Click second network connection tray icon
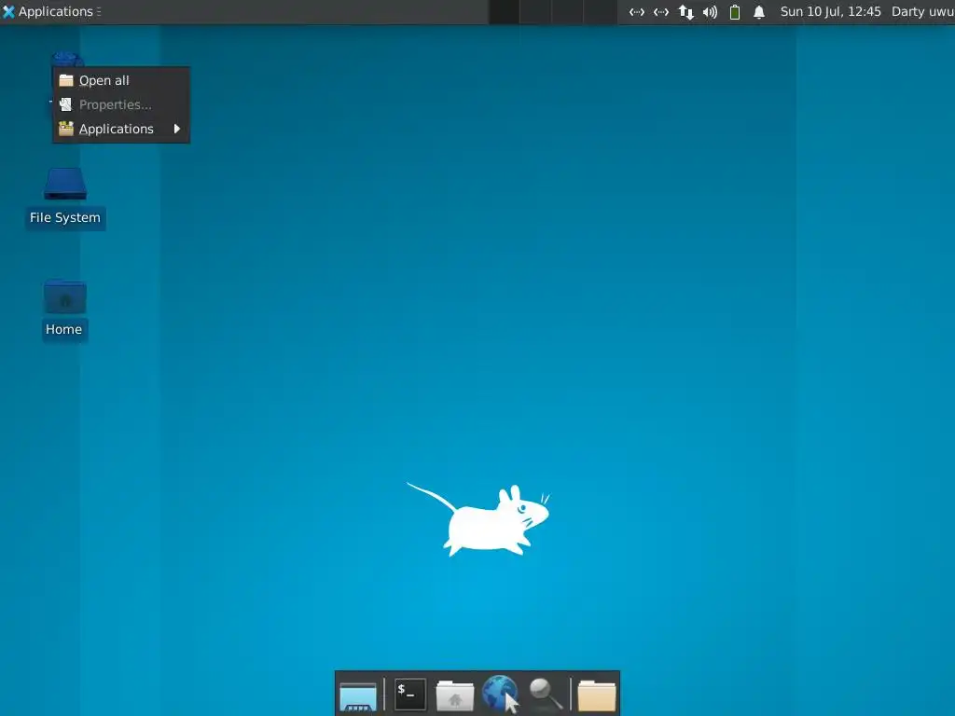This screenshot has height=716, width=955. point(661,12)
